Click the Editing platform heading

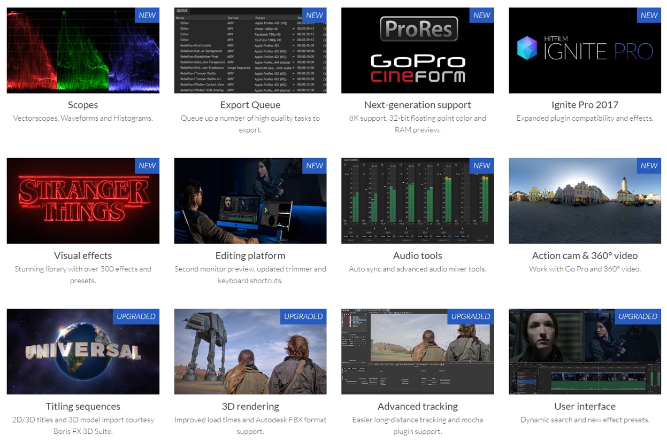[x=250, y=255]
